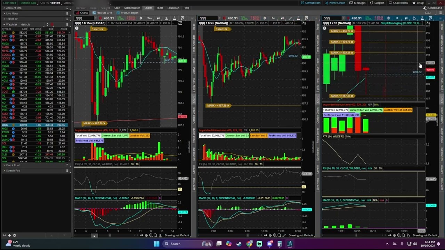Viewport: 445px width, 250px height.
Task: Open Chrome from the taskbar
Action: [249, 244]
